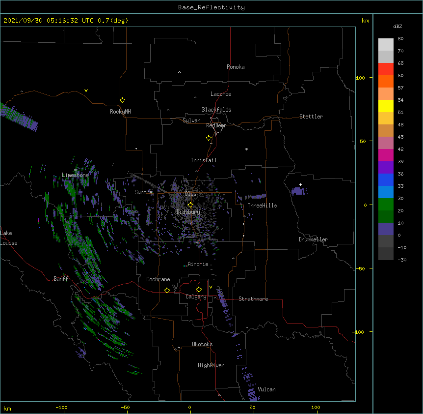Pick the red 60-65 dBZ legend swatch
423x414 pixels.
coord(386,69)
